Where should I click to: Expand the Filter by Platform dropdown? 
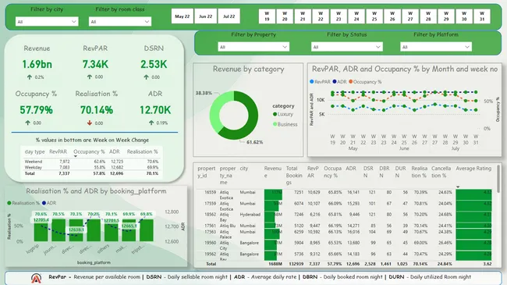[436, 47]
